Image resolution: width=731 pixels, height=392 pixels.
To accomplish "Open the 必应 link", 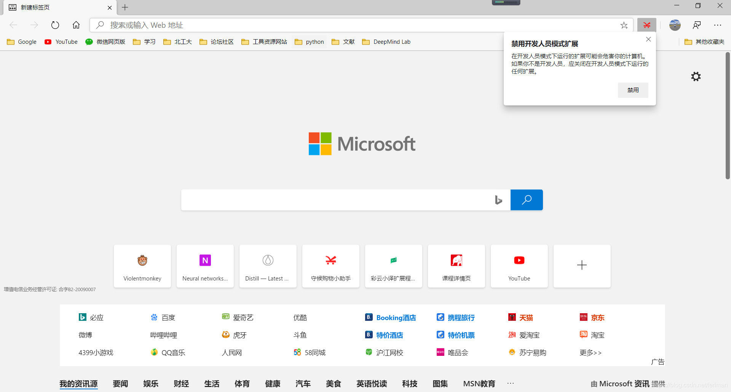I will [x=91, y=317].
